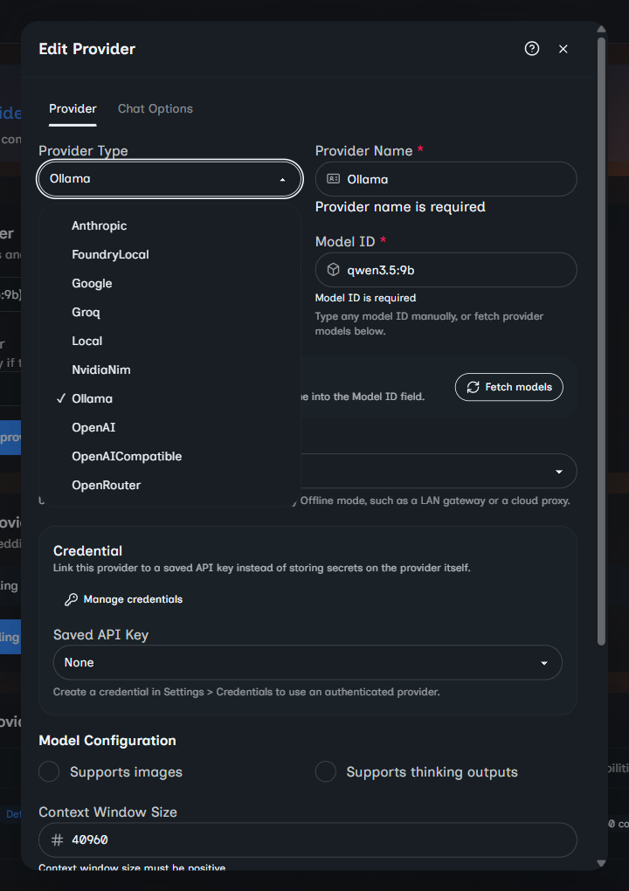Screen dimensions: 629x891
Task: Pick NvidiaNim provider option
Action: [x=169, y=370]
